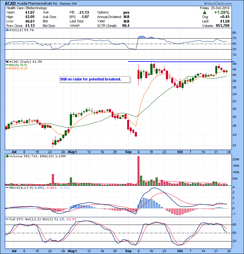This screenshot has height=254, width=244.
Task: Click the Options value yes
Action: (x=126, y=13)
